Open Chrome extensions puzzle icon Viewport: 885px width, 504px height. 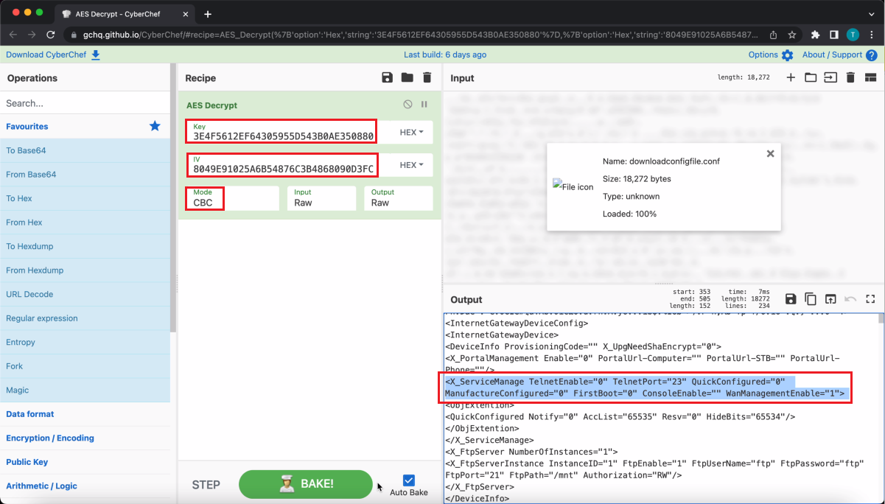815,35
